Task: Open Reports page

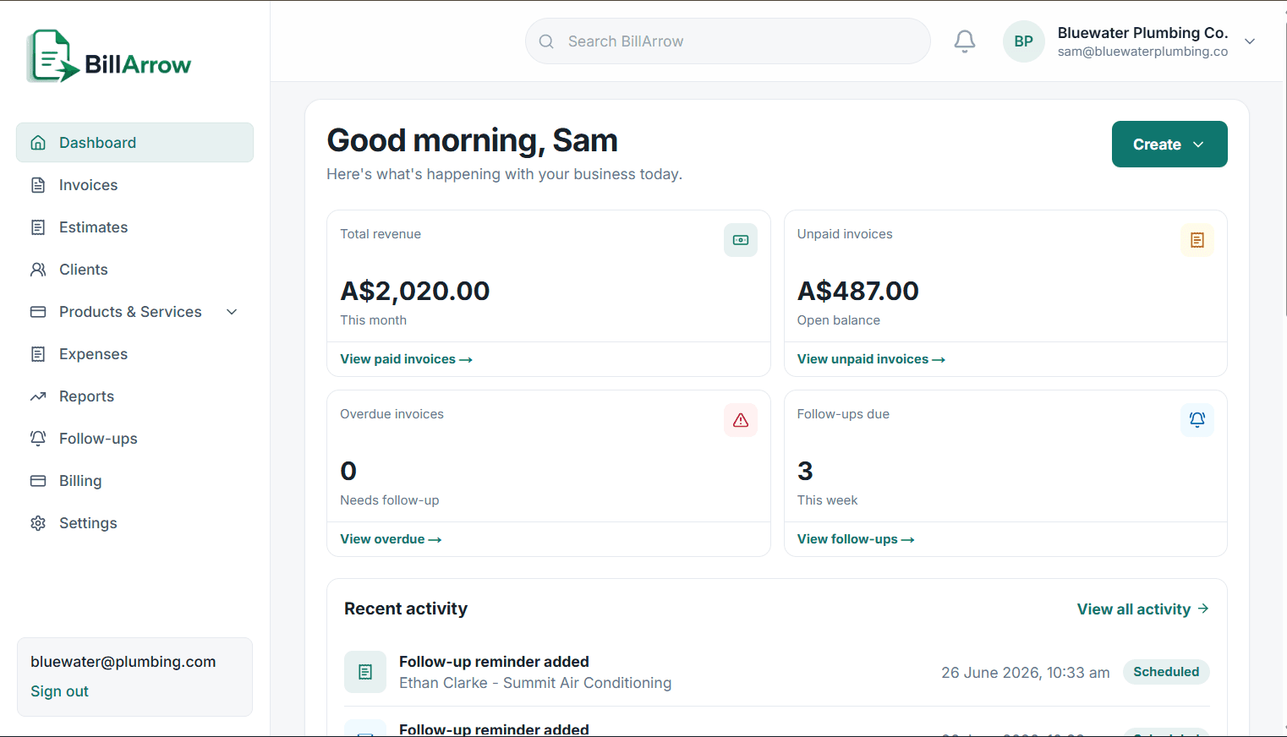Action: 134,396
